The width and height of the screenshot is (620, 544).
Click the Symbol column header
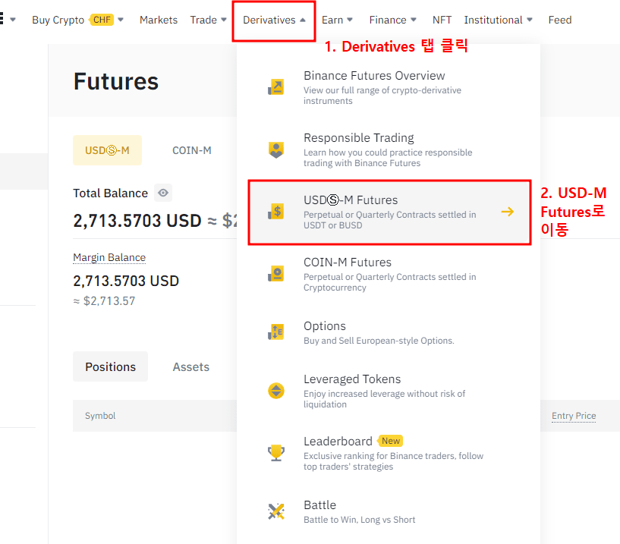click(100, 416)
